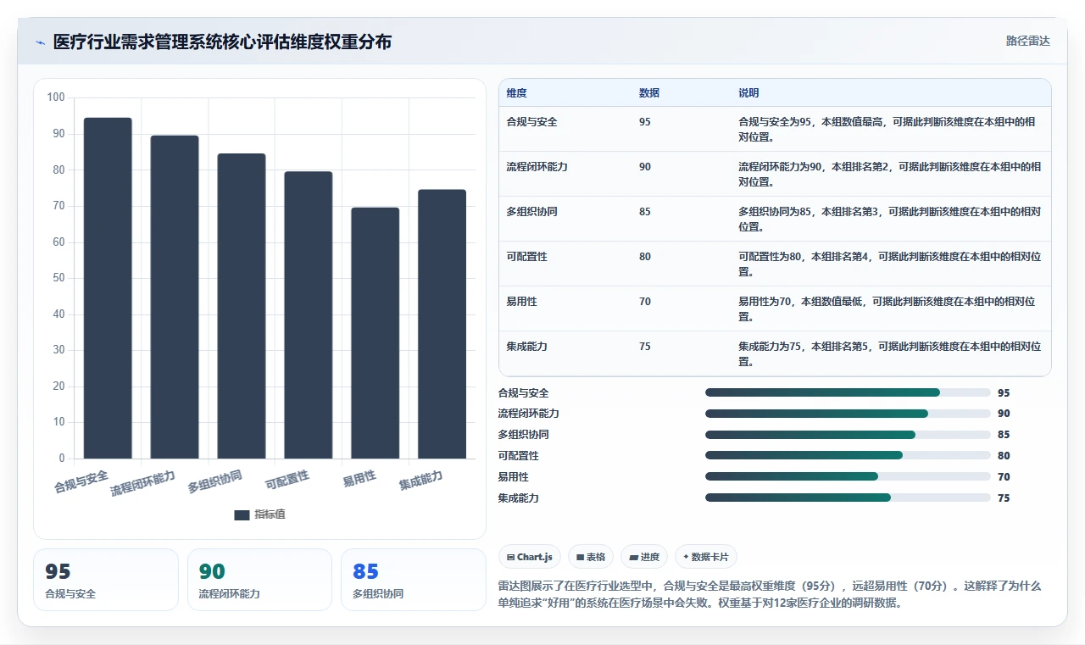Click the 路径雷达 label in header
The height and width of the screenshot is (645, 1085).
[1027, 41]
